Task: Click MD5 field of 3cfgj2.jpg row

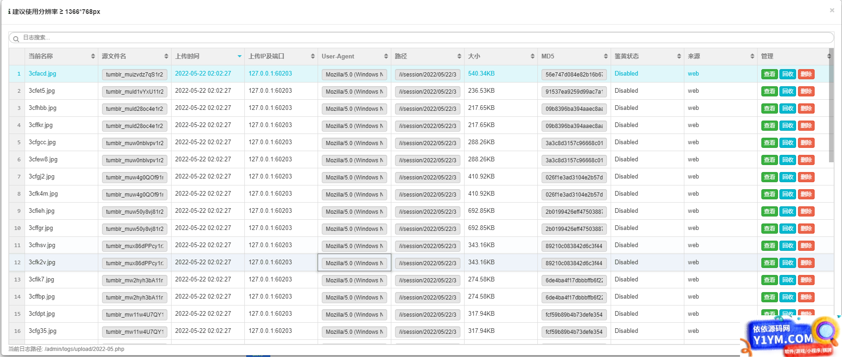Action: 574,177
